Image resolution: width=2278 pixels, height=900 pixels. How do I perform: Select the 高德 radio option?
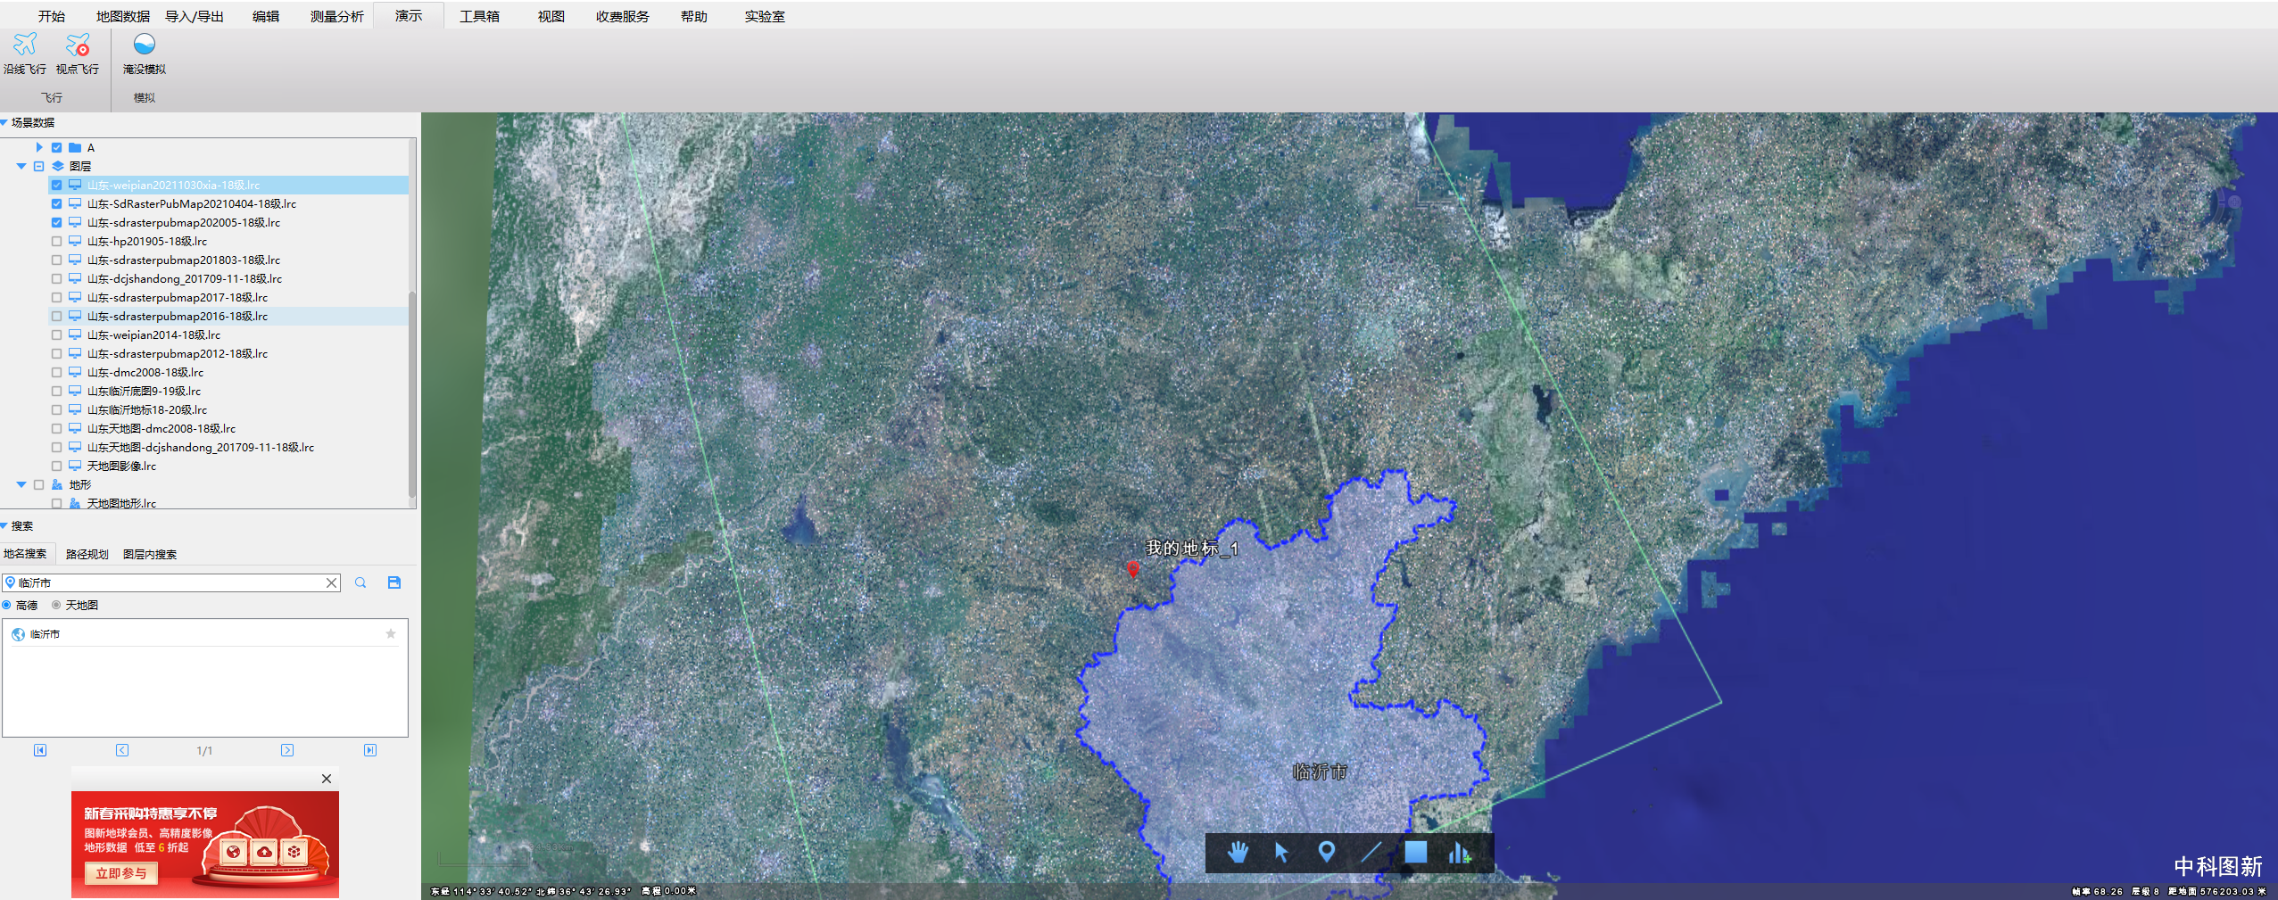point(7,605)
